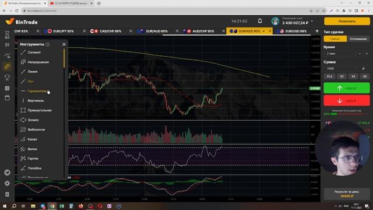Image resolution: width=373 pixels, height=210 pixels.
Task: Open Chrome in the taskbar
Action: click(x=52, y=206)
